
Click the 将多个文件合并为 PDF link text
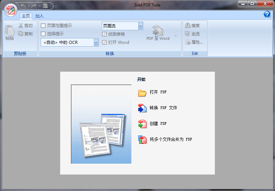171,139
